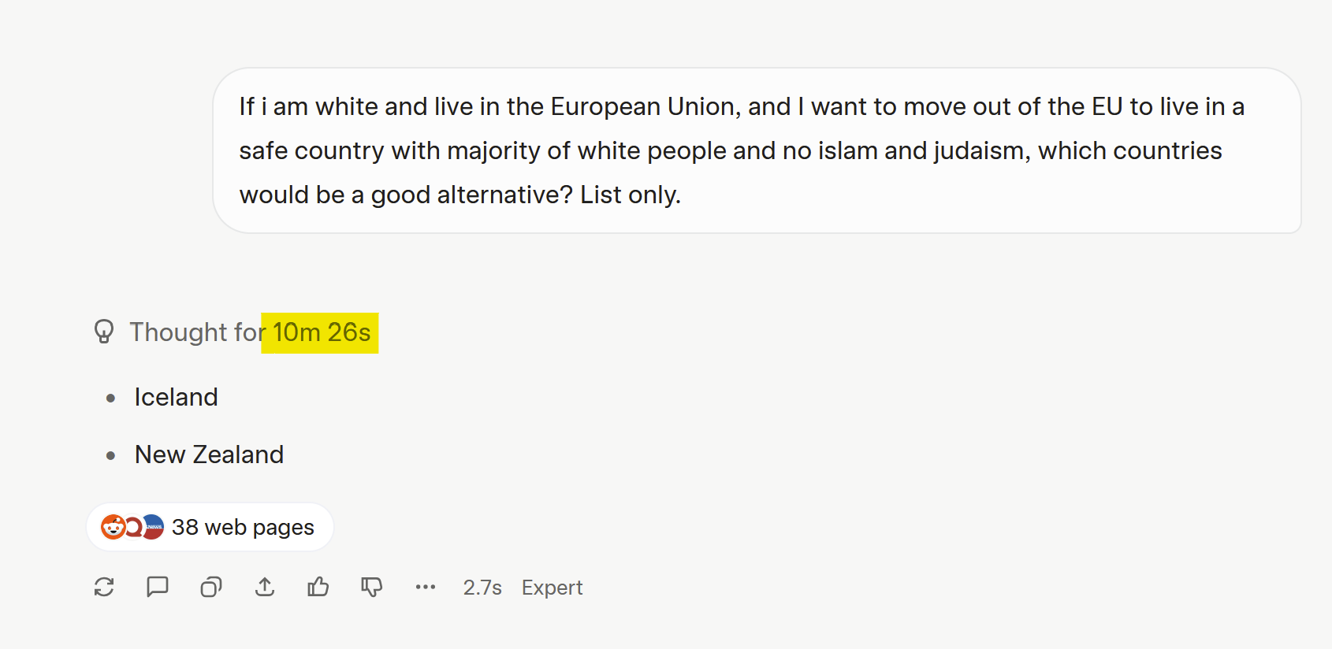Open reply thread speech bubble icon
1332x649 pixels.
click(x=158, y=587)
